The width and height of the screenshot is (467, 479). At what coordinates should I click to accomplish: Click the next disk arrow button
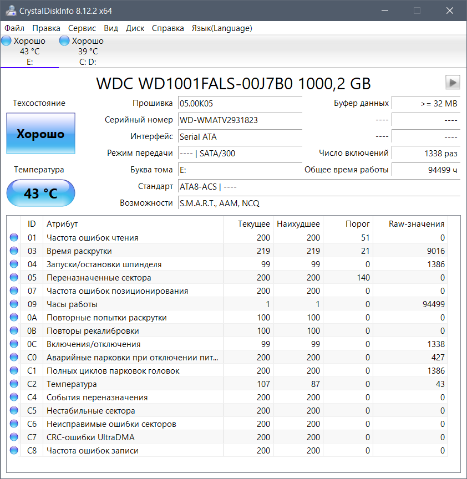point(453,83)
